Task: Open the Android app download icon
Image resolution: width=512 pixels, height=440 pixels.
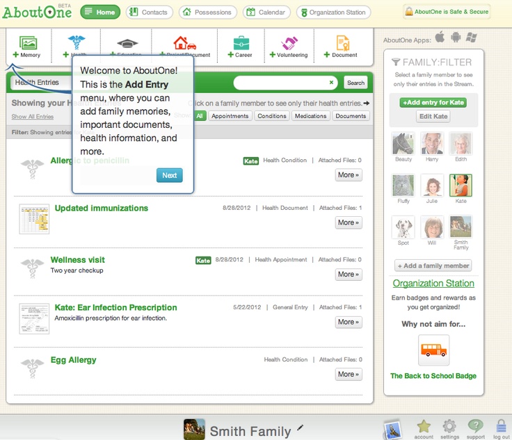Action: (x=456, y=37)
